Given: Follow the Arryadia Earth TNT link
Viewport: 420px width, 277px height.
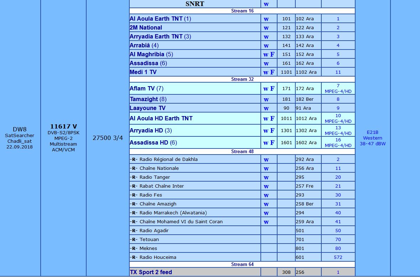Looking at the screenshot, I should point(156,36).
